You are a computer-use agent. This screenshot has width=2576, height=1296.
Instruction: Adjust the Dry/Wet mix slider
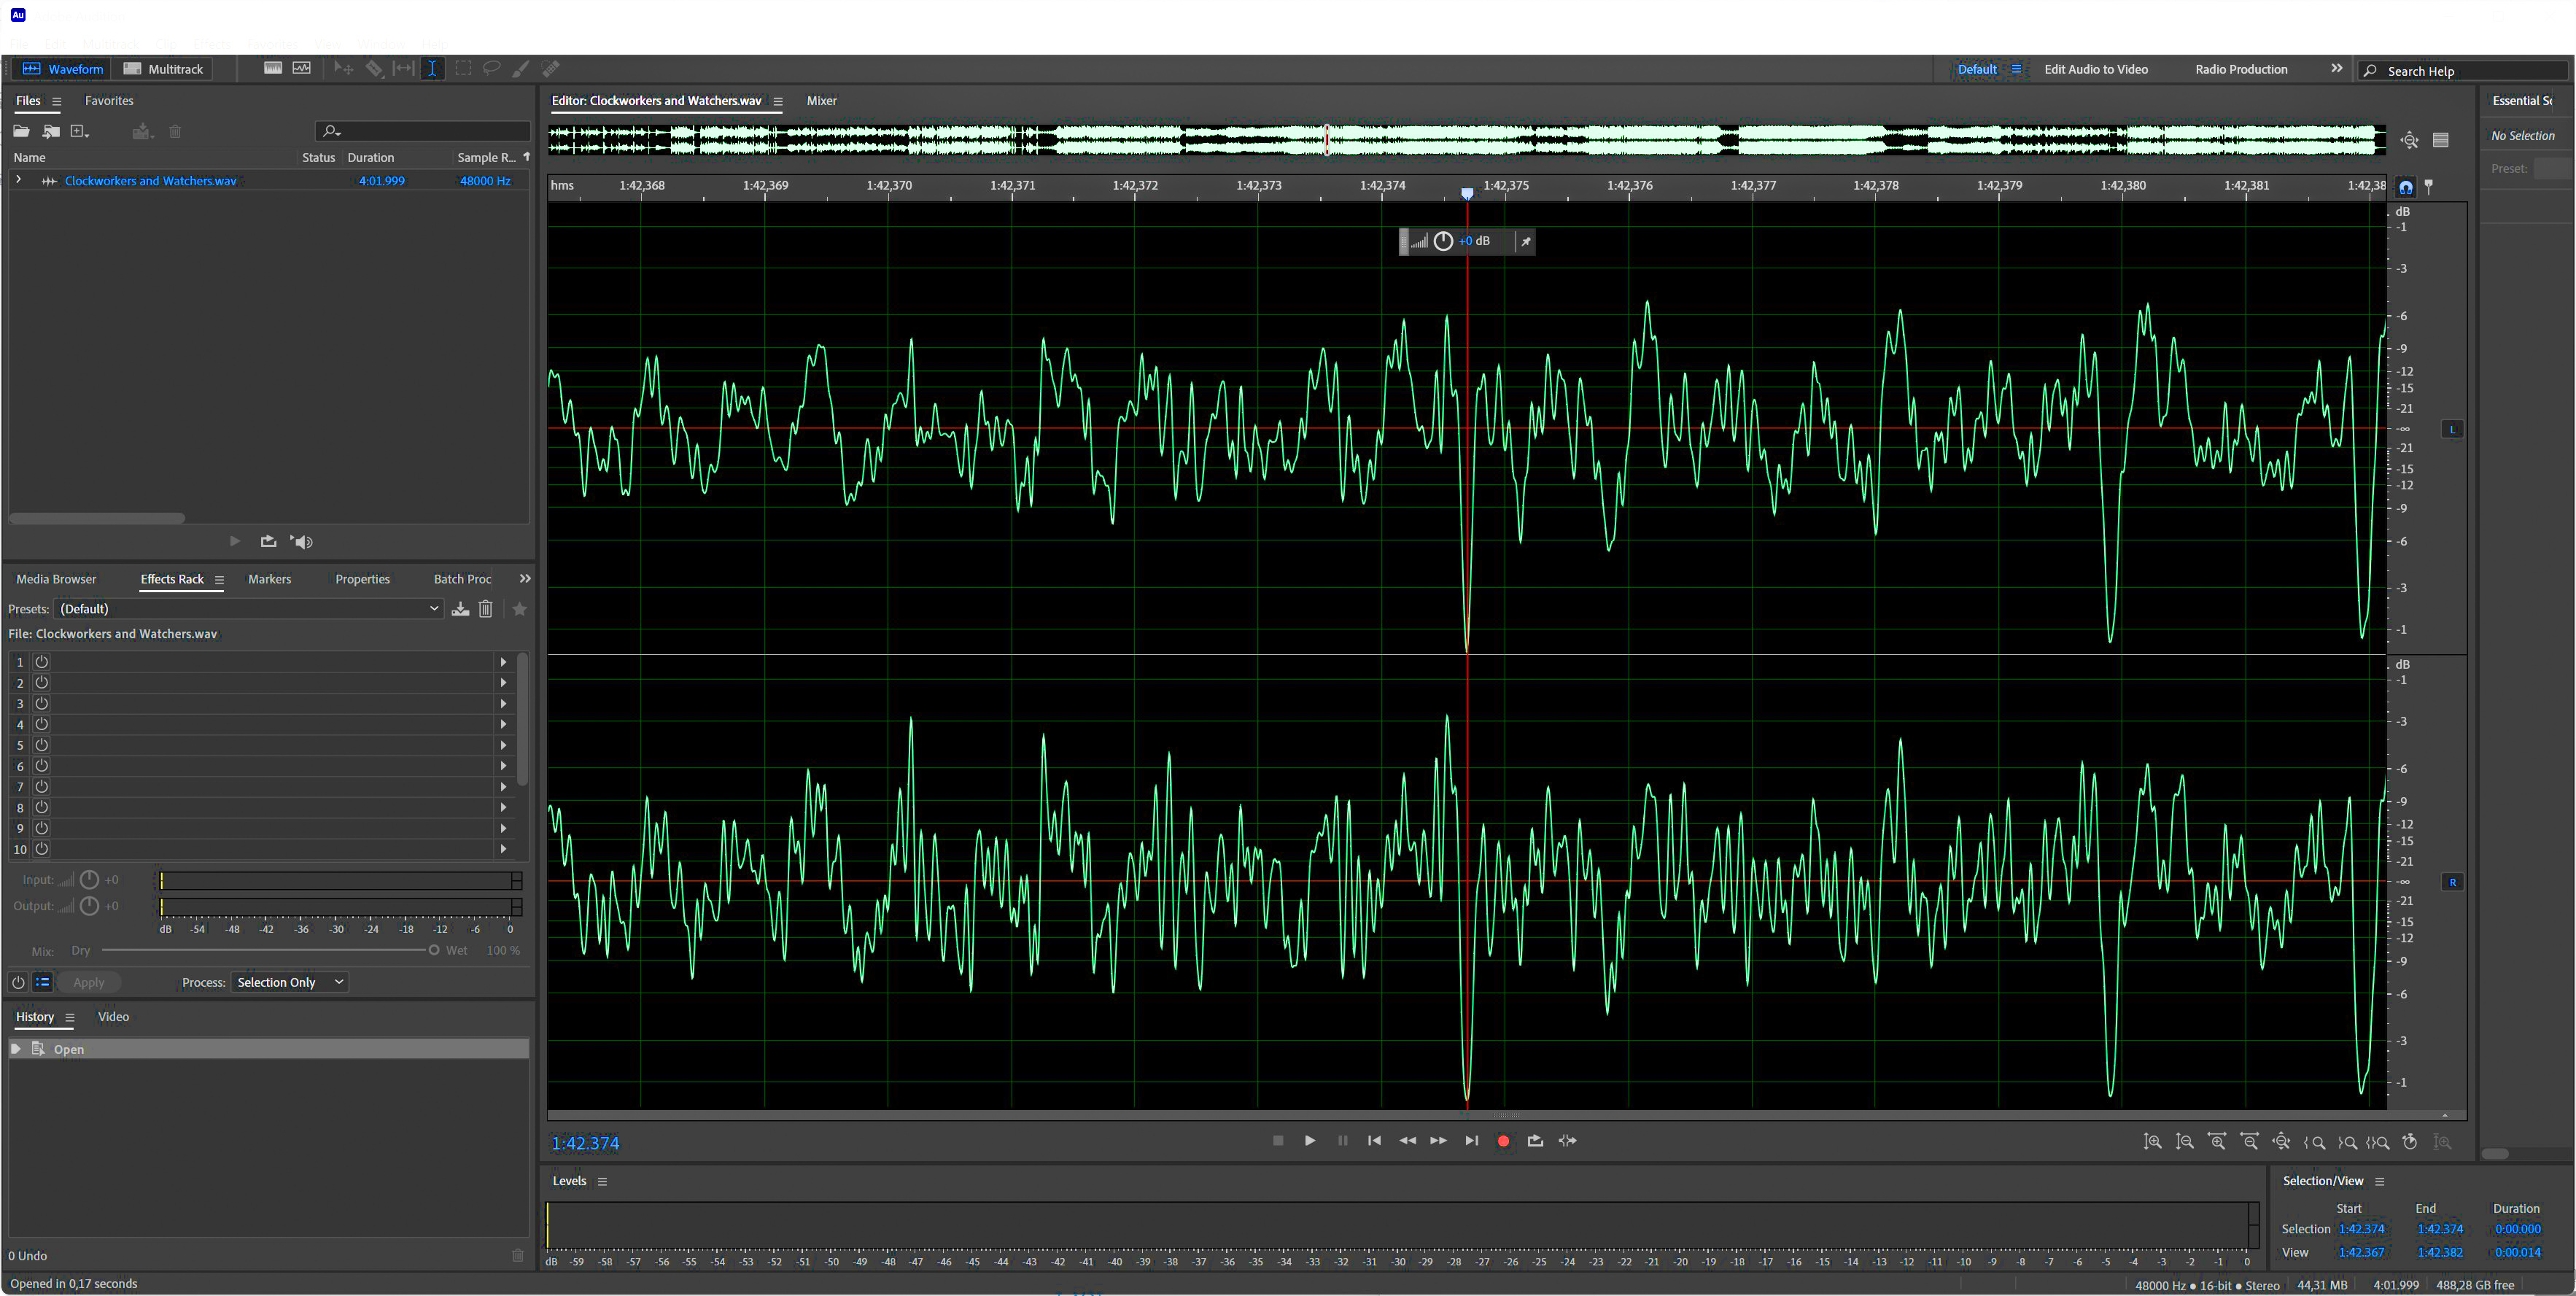pyautogui.click(x=434, y=951)
